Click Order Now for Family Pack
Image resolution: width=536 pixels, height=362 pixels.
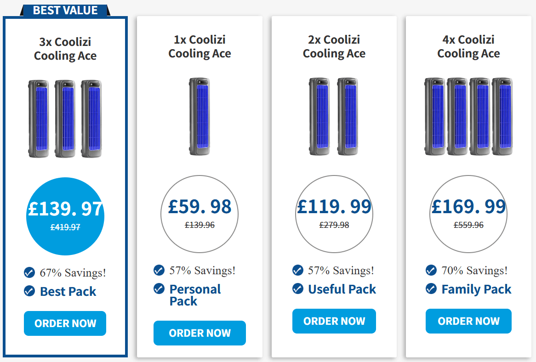coord(468,321)
